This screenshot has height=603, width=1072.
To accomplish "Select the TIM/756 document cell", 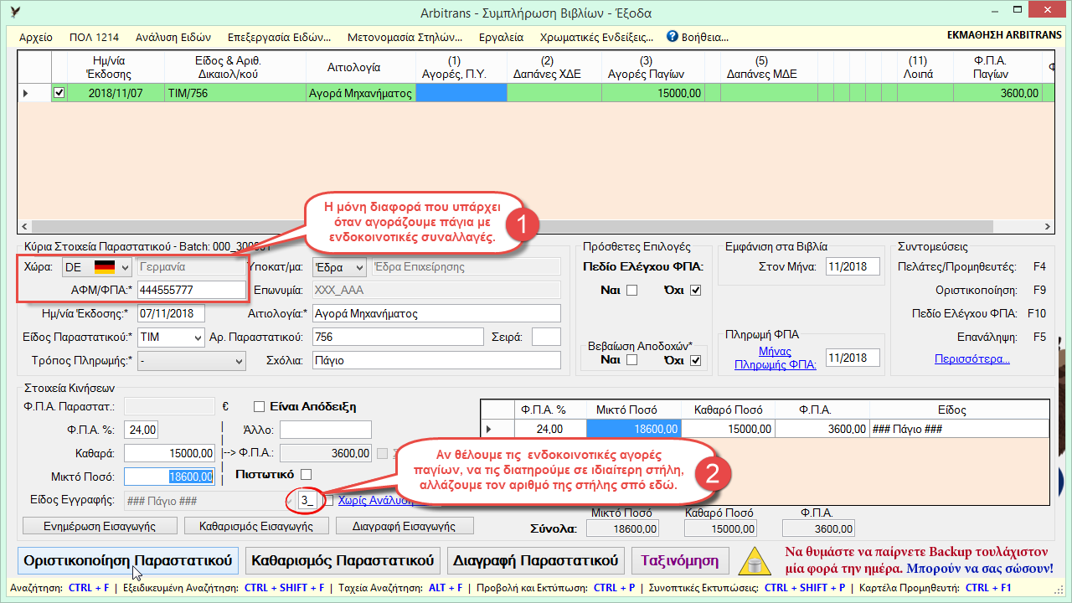I will [234, 93].
